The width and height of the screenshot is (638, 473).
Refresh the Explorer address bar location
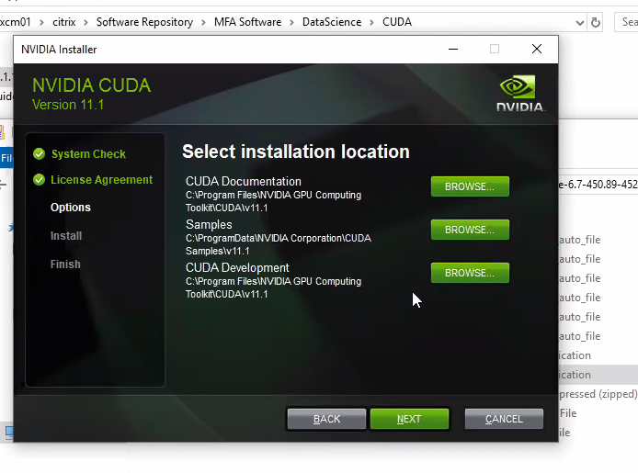(x=596, y=22)
